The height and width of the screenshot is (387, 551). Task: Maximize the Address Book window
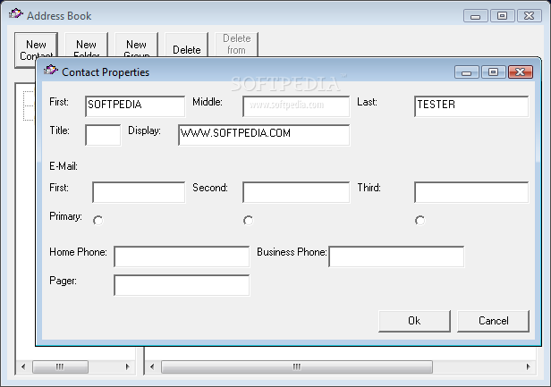[x=502, y=16]
